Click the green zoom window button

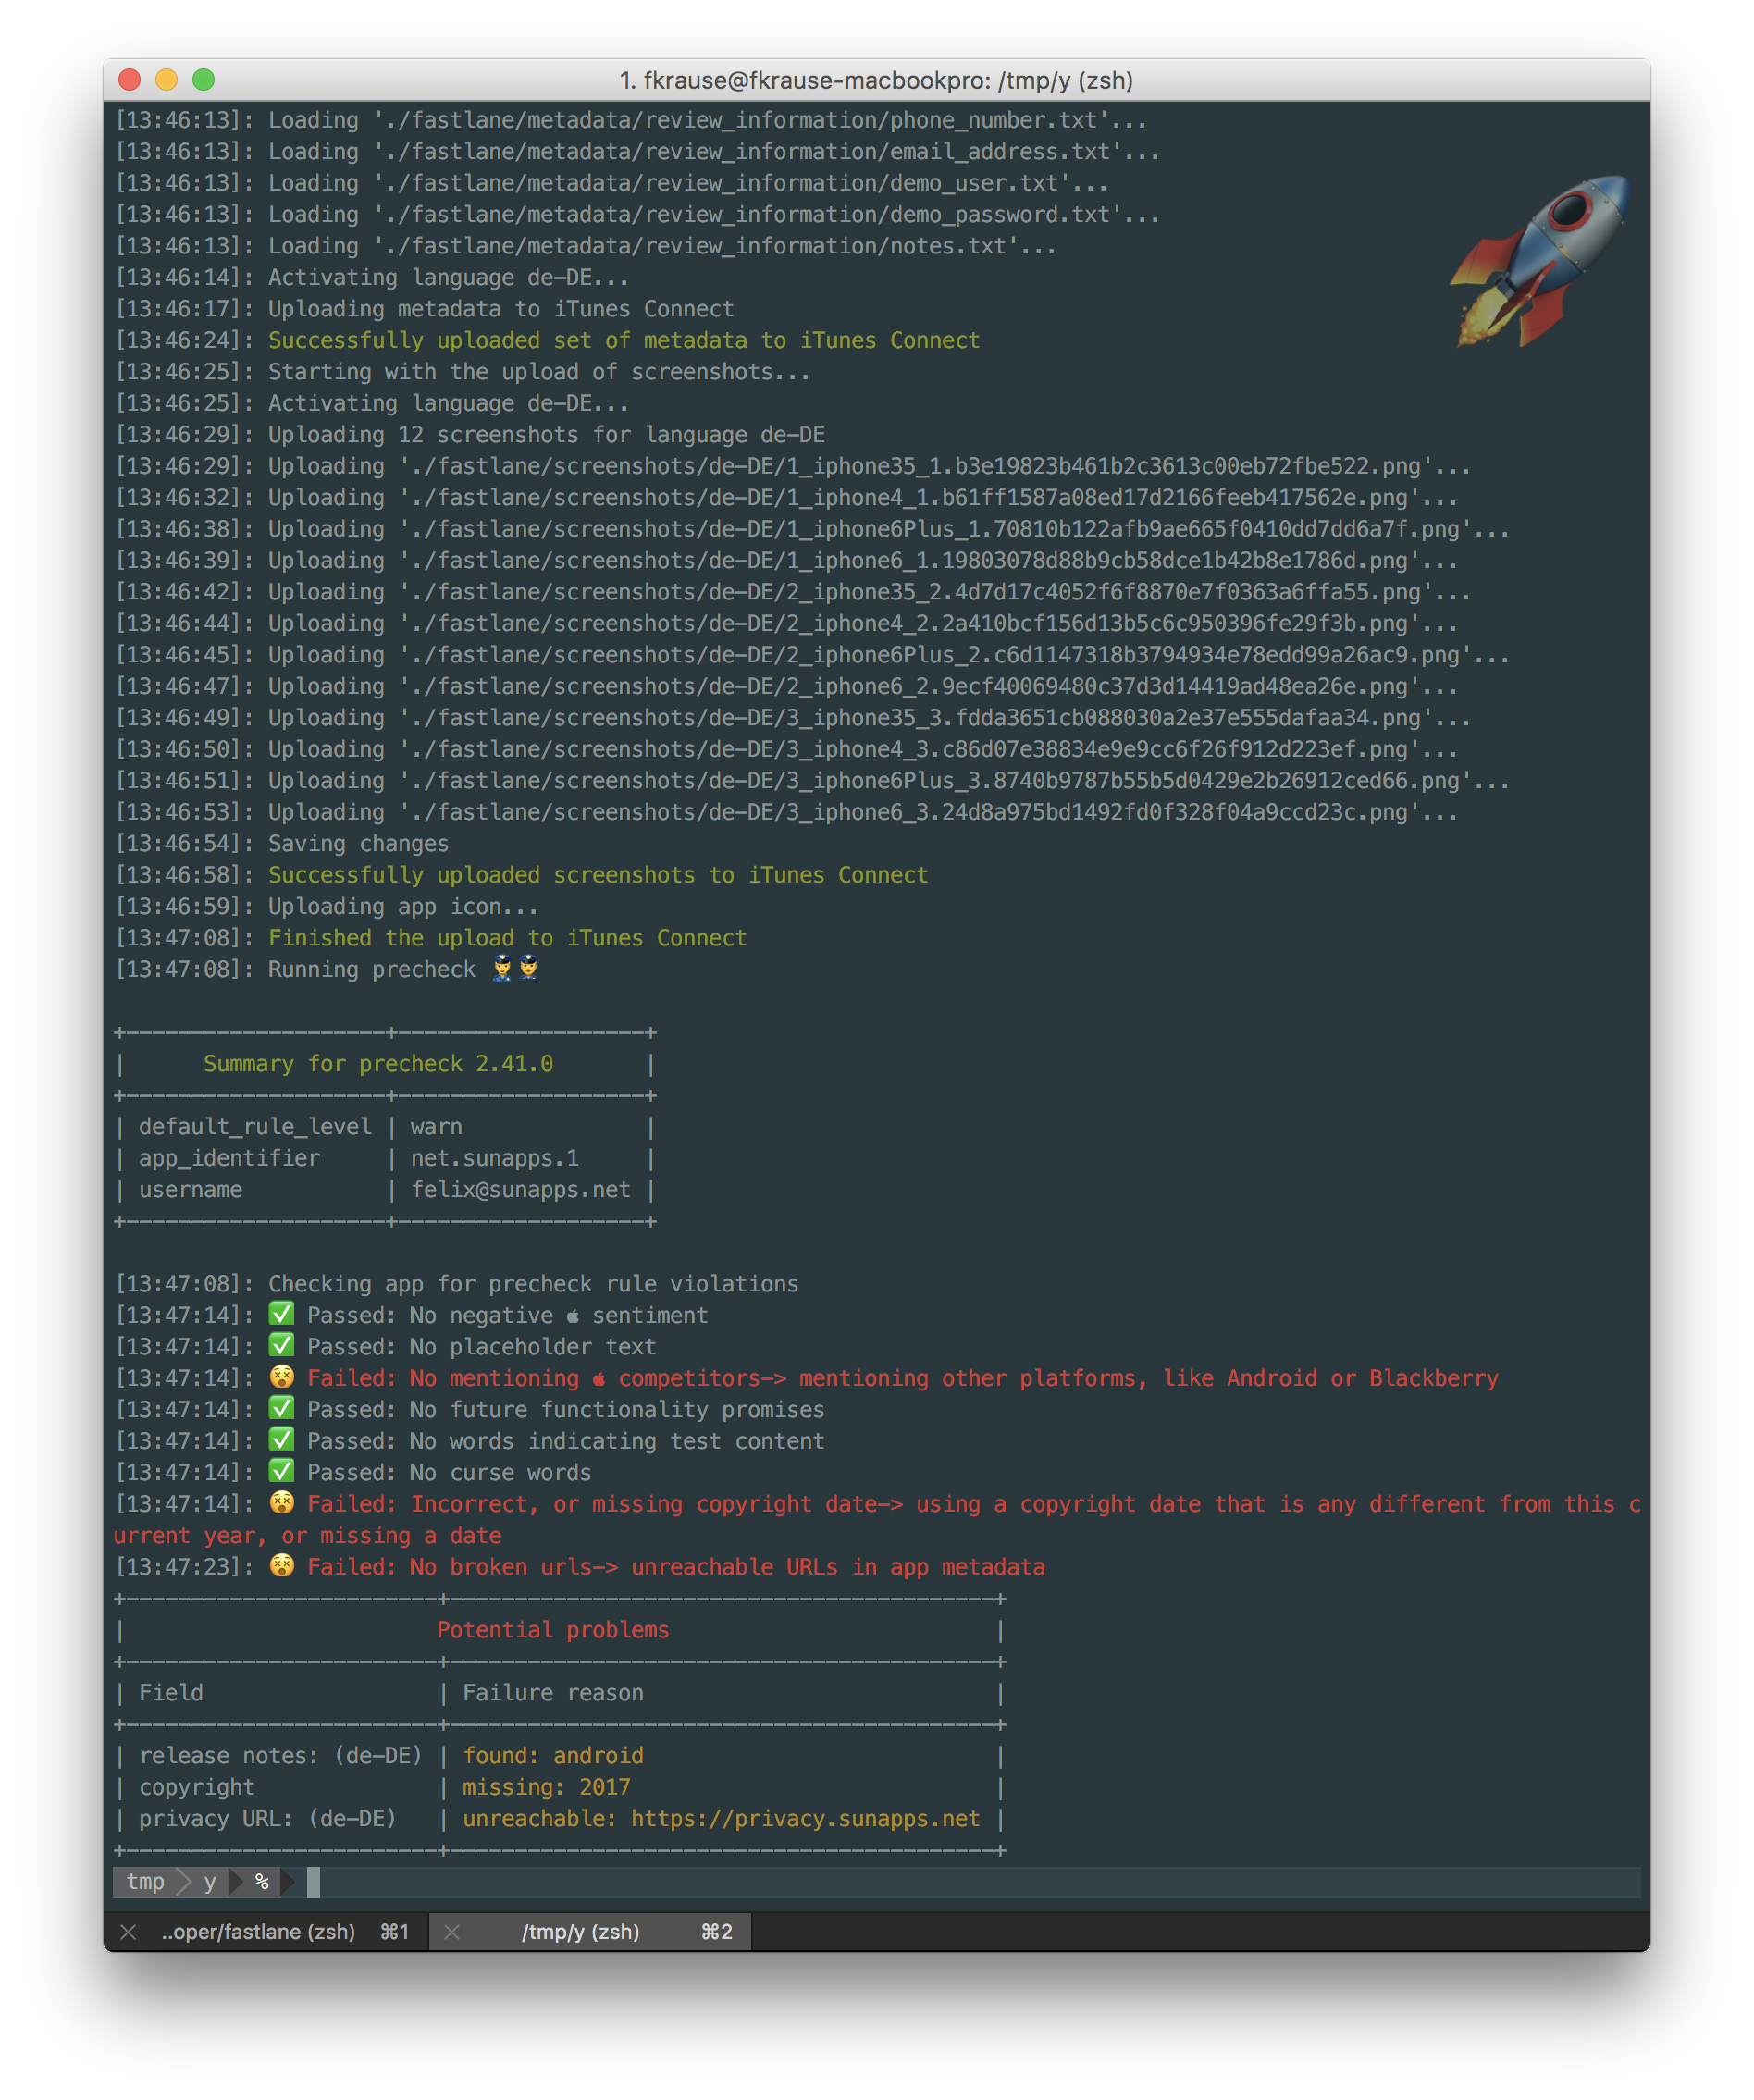coord(203,80)
